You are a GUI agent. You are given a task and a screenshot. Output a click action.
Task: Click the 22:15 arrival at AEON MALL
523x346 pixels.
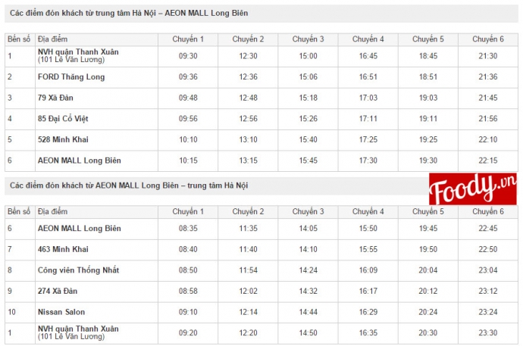488,161
